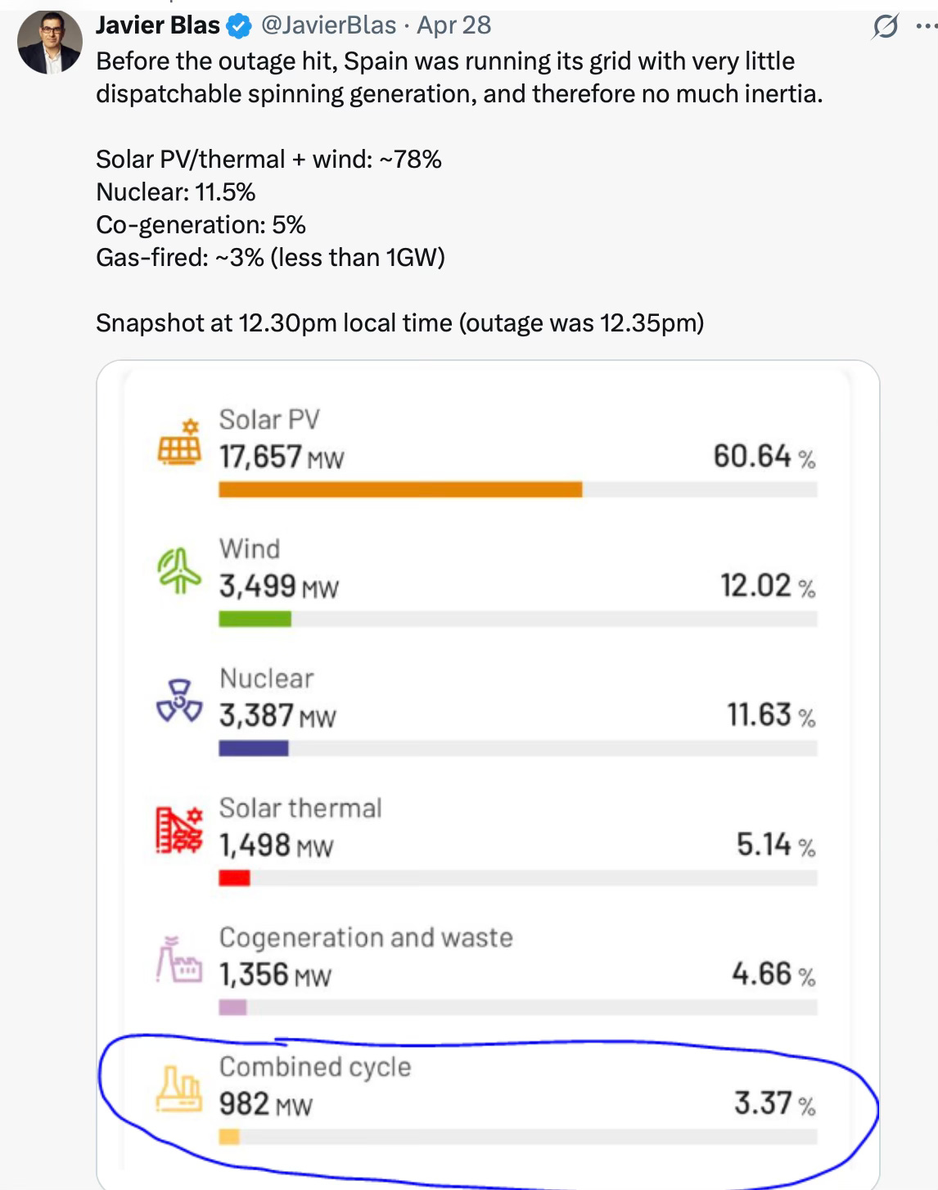Viewport: 938px width, 1190px height.
Task: Click the Solar thermal red icon
Action: (x=179, y=830)
